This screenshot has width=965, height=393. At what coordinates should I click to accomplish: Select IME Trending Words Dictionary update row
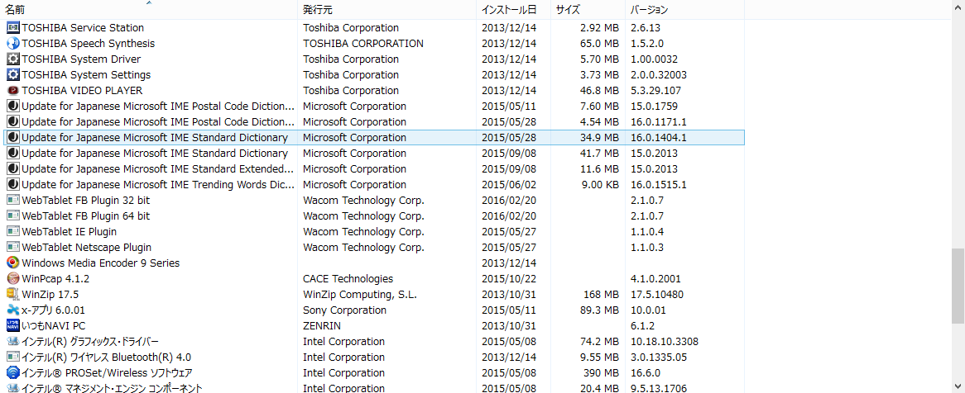tap(157, 184)
